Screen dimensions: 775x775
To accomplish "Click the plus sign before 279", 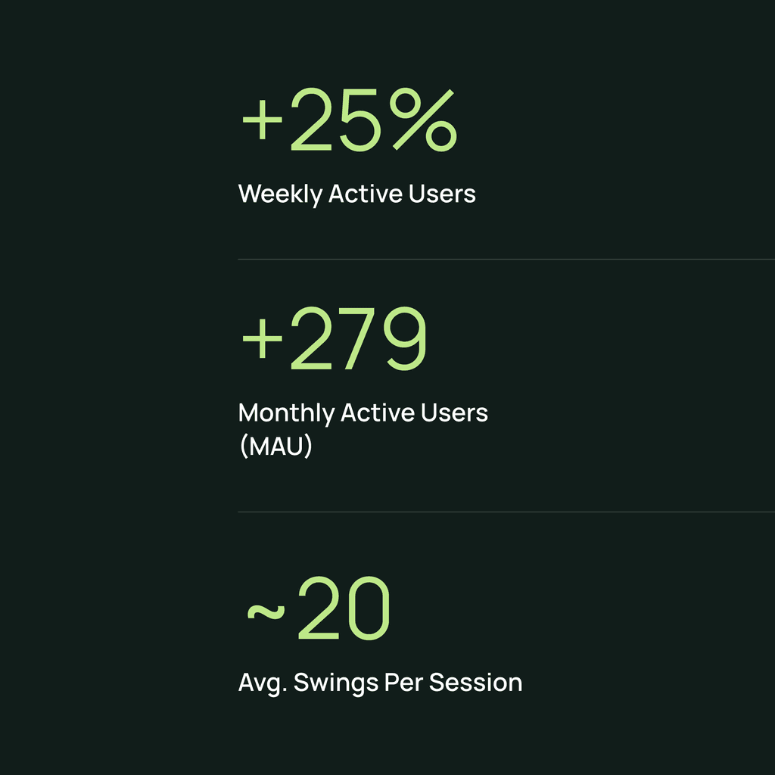I will coord(262,338).
